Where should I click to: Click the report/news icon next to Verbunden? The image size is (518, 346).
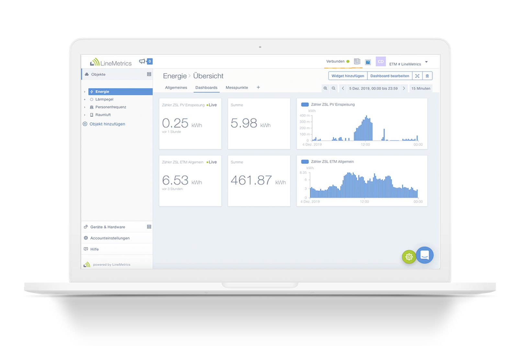pos(357,61)
